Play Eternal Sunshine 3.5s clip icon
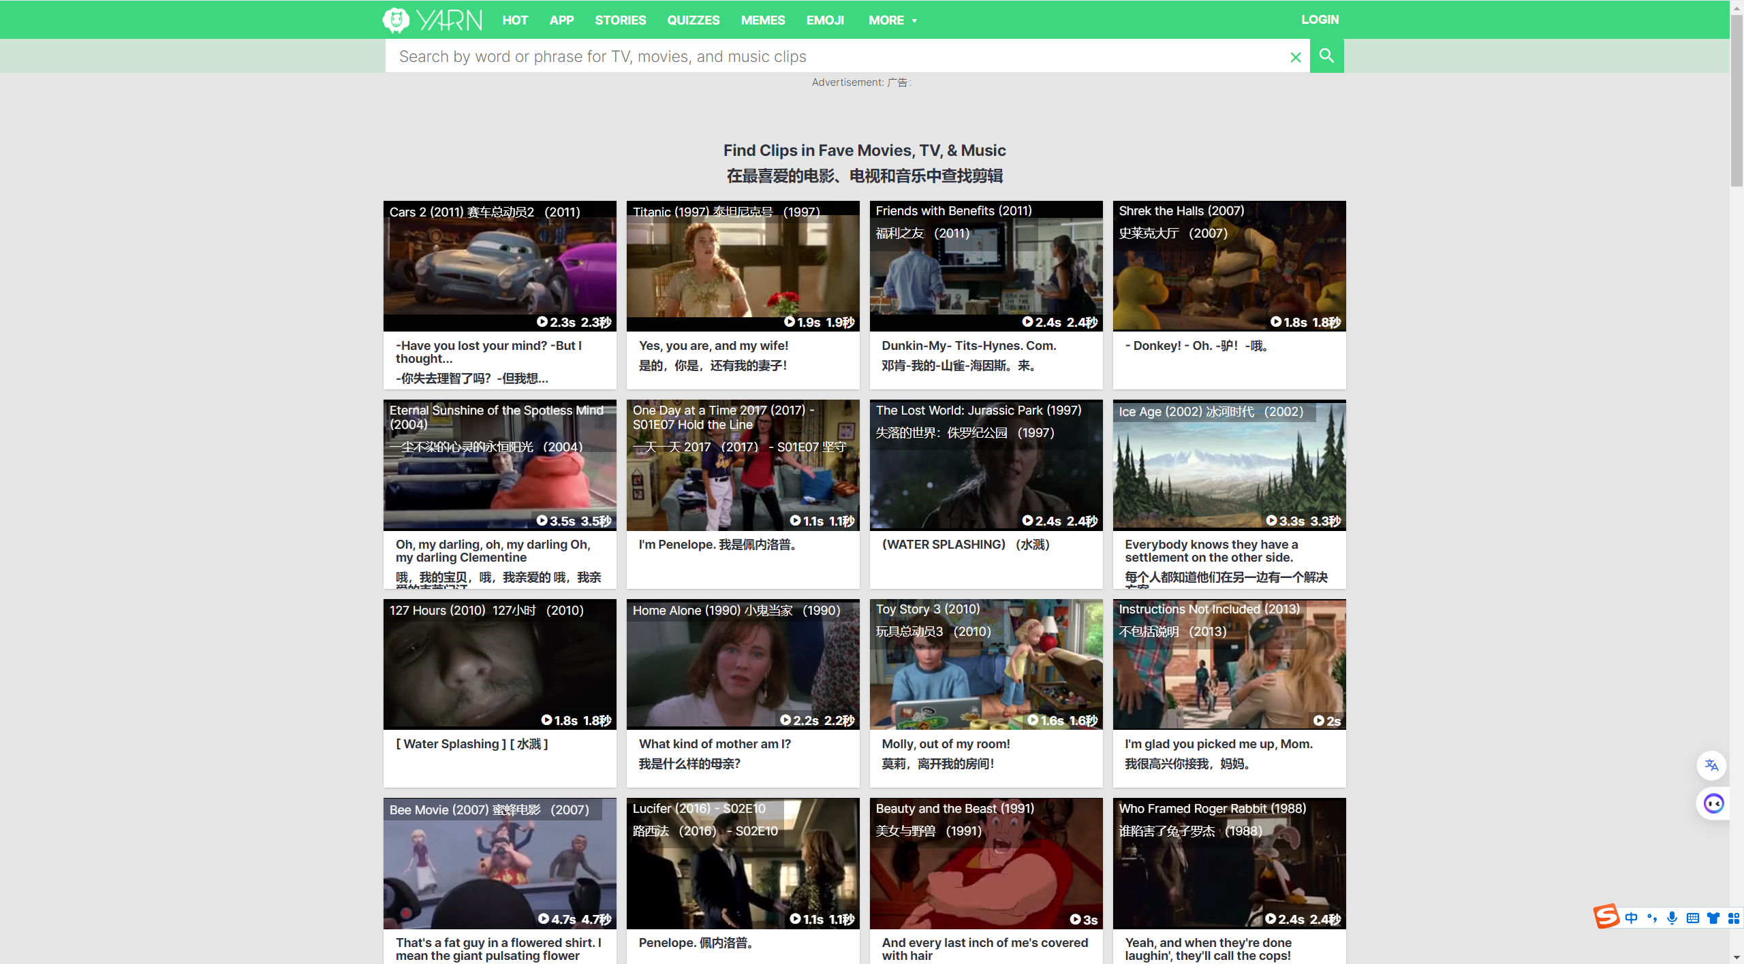1744x964 pixels. [x=542, y=520]
